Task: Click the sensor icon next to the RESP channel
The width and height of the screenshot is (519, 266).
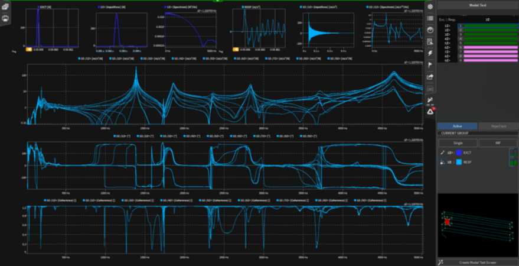Action: (x=442, y=163)
